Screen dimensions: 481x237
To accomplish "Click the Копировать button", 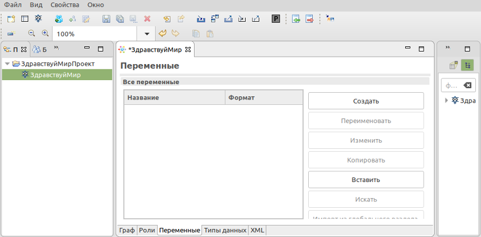I will point(366,160).
